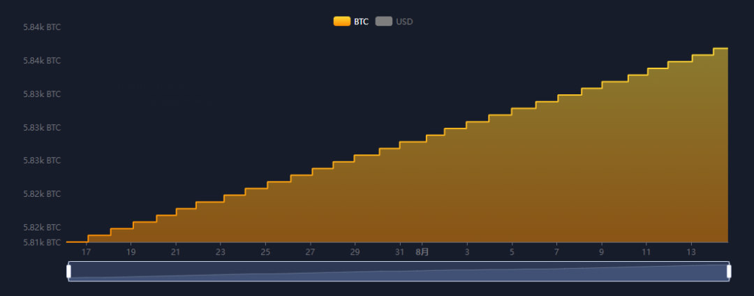Click the topmost 5.84k BTC axis label
Screen dimensions: 754x296
coord(42,27)
